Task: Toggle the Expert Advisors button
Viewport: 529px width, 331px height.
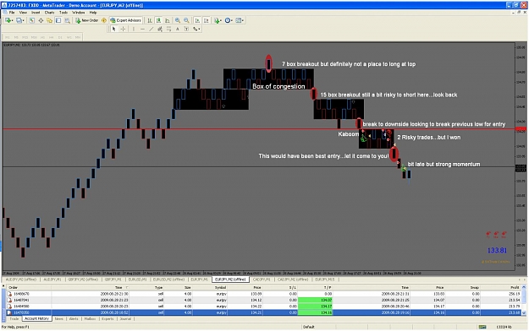Action: (x=125, y=20)
